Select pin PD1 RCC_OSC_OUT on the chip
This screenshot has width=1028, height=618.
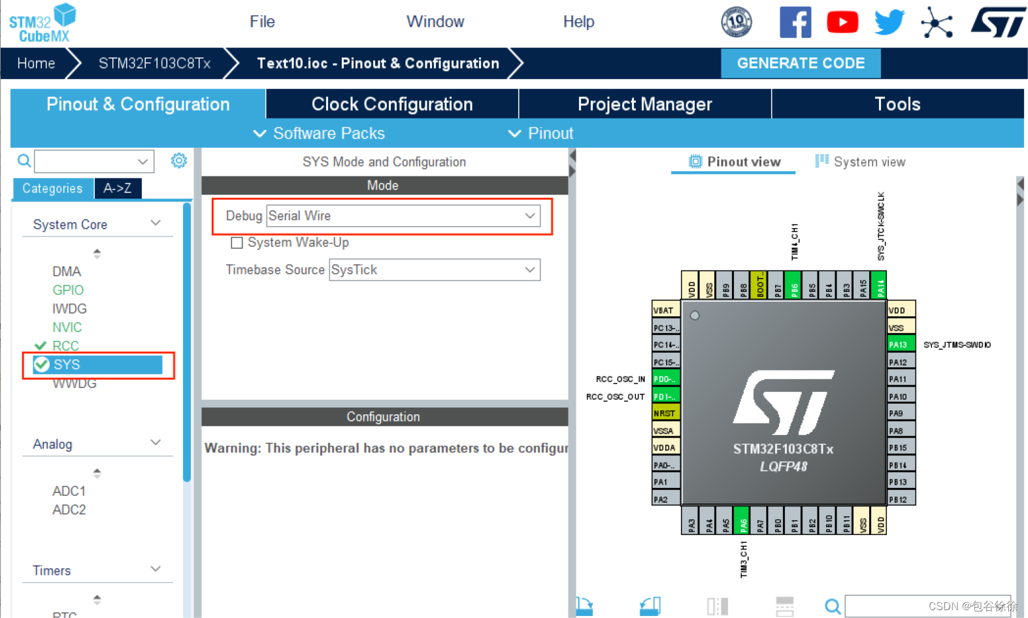[666, 396]
